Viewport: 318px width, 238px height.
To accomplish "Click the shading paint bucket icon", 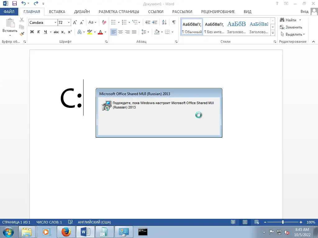I will (157, 32).
